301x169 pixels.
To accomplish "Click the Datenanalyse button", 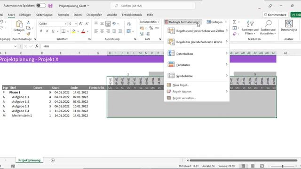I will [x=289, y=25].
